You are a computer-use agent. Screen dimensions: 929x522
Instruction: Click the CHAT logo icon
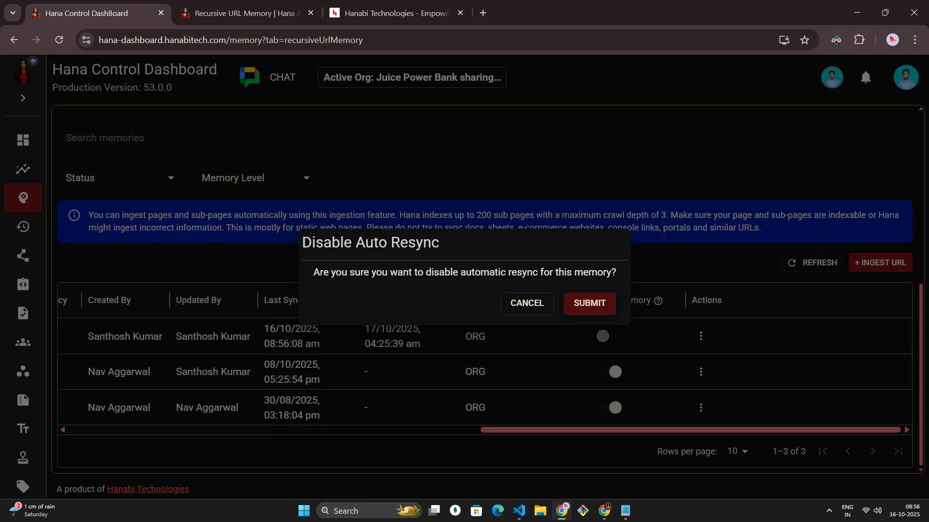coord(250,77)
